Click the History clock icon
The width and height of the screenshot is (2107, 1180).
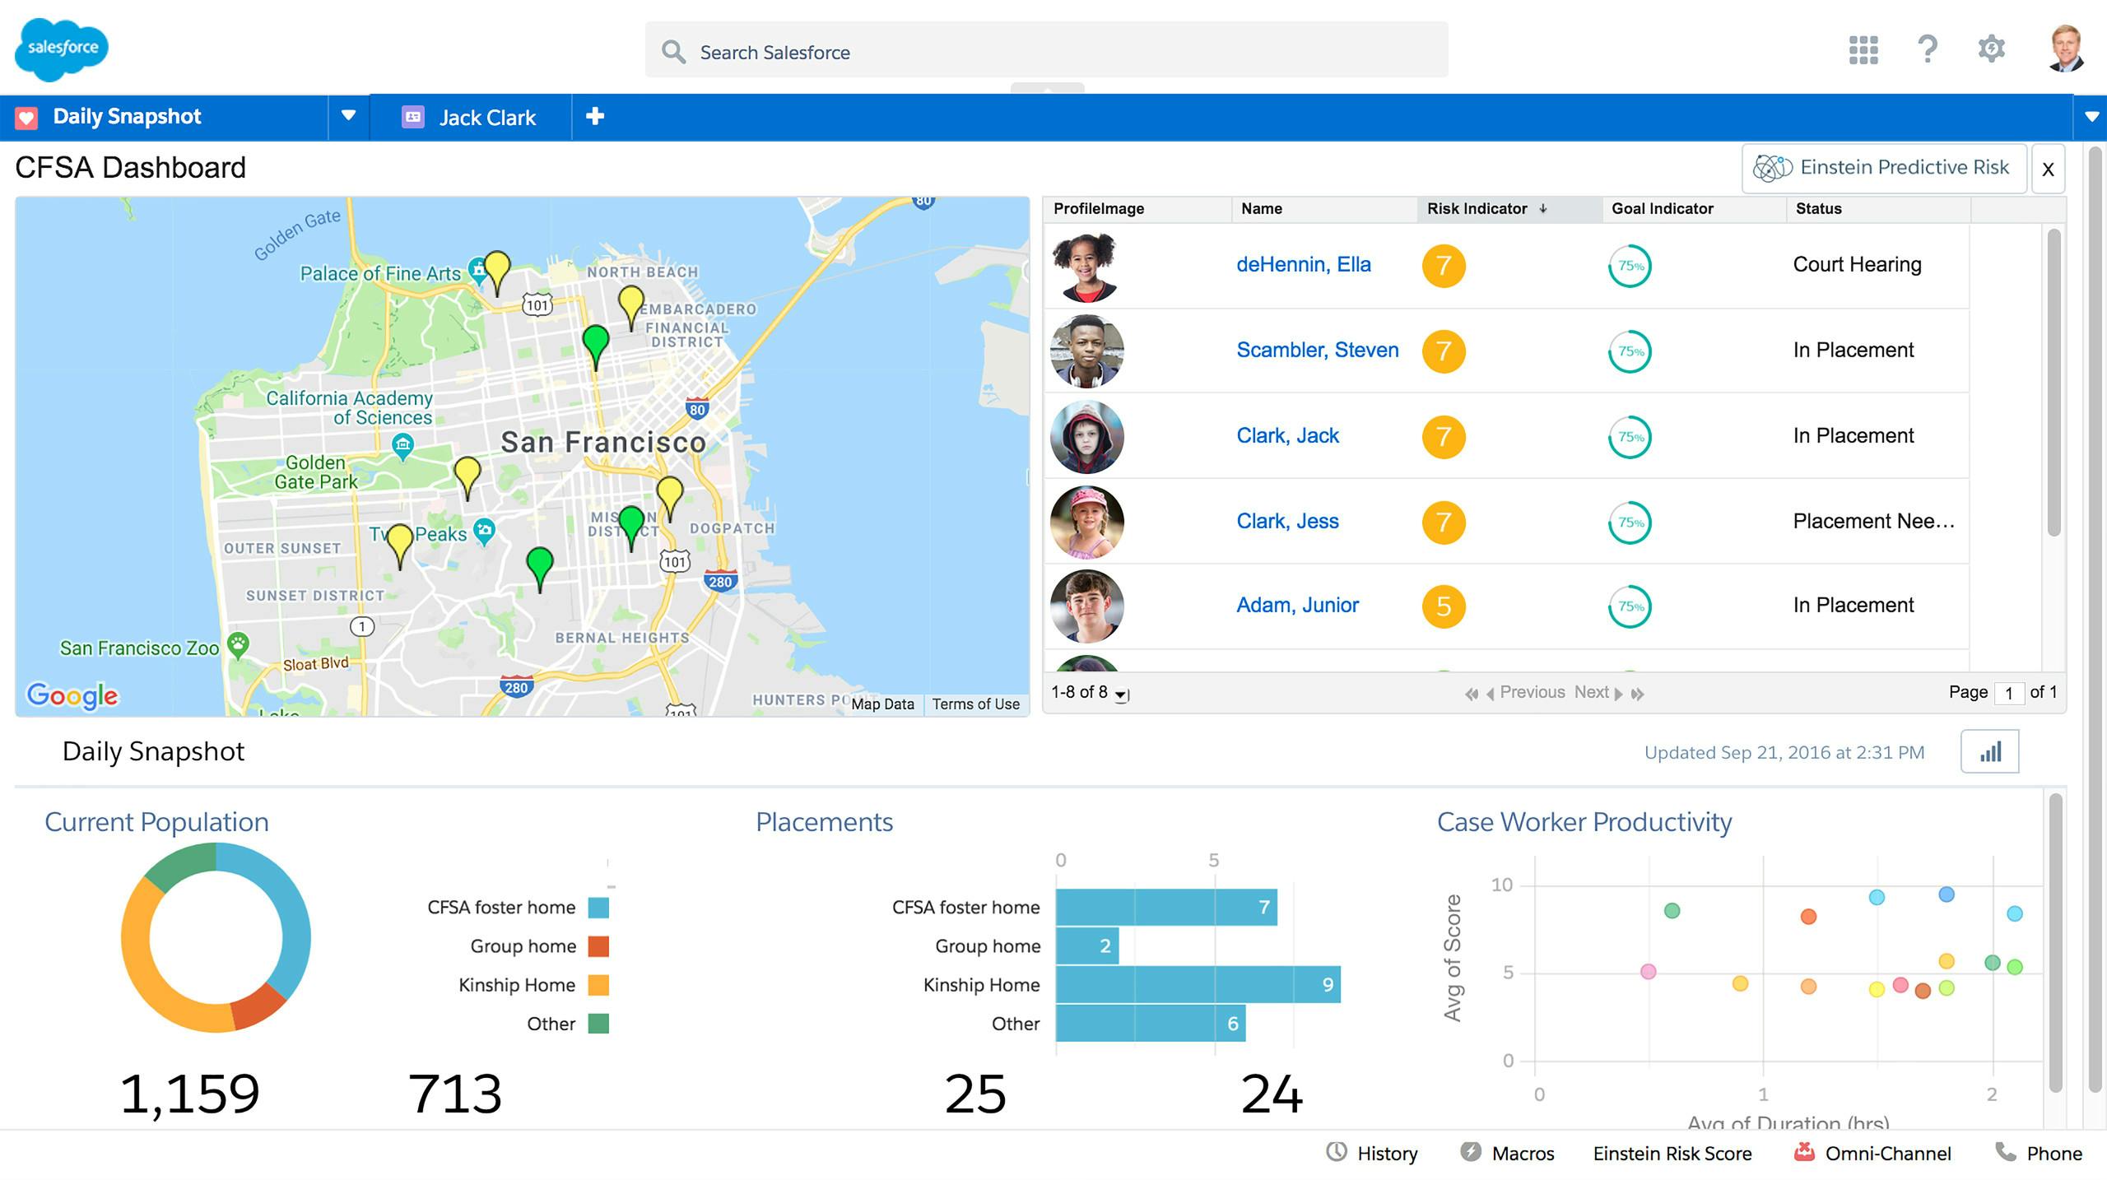pos(1337,1152)
